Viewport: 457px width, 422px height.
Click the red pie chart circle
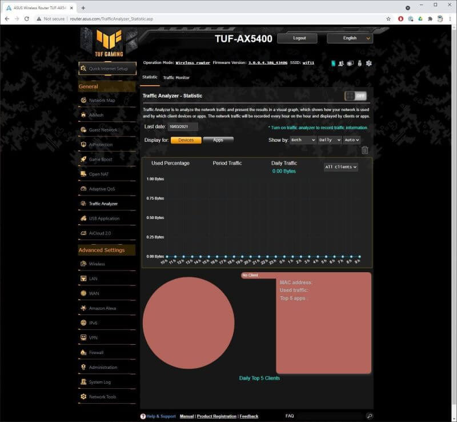point(189,323)
